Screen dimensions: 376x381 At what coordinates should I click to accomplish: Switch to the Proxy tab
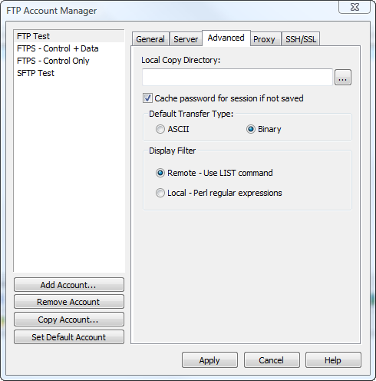(x=264, y=39)
